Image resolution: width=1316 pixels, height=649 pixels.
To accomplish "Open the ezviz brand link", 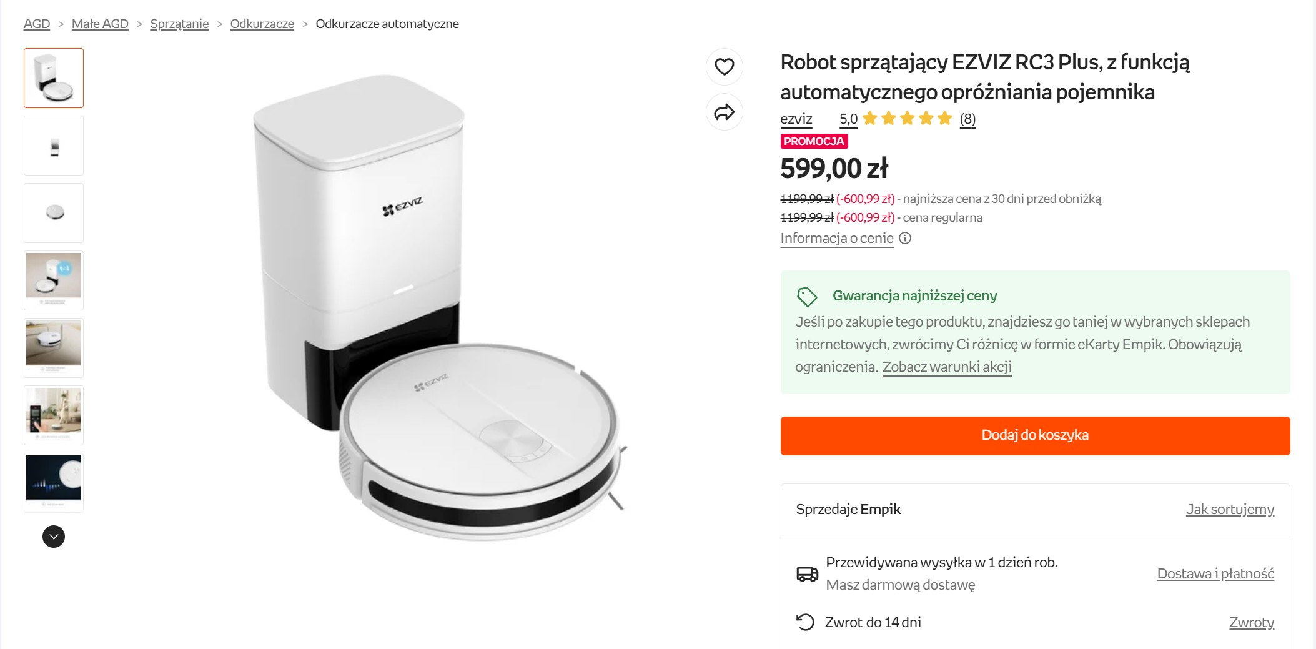I will point(796,119).
